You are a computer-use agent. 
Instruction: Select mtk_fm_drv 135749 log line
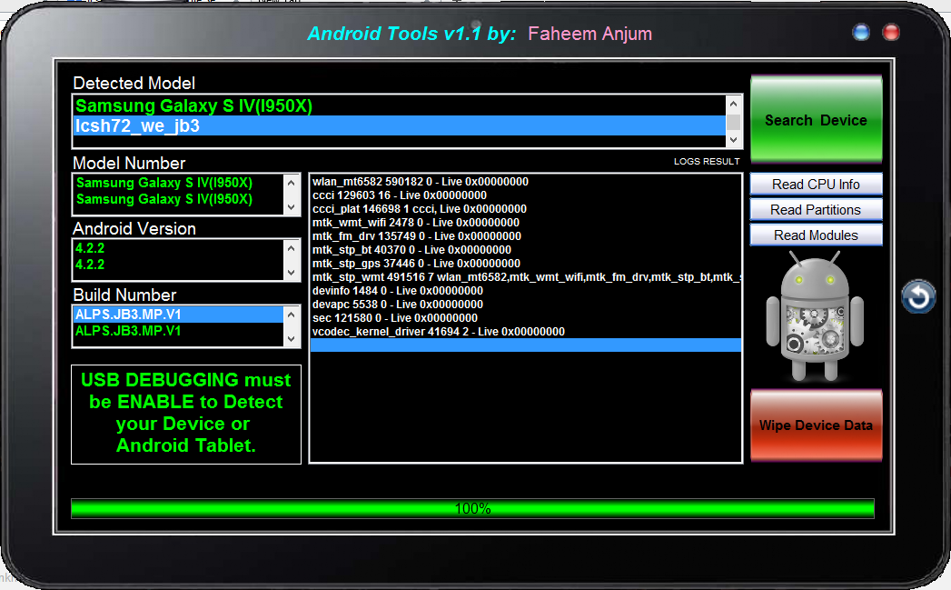pos(525,236)
